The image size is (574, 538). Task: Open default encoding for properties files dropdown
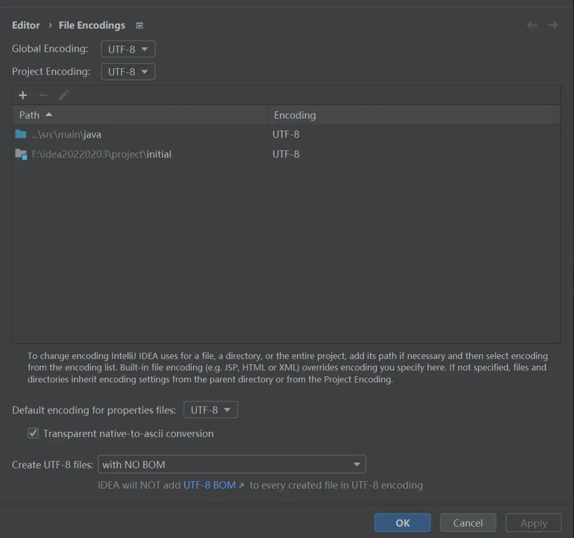(210, 409)
